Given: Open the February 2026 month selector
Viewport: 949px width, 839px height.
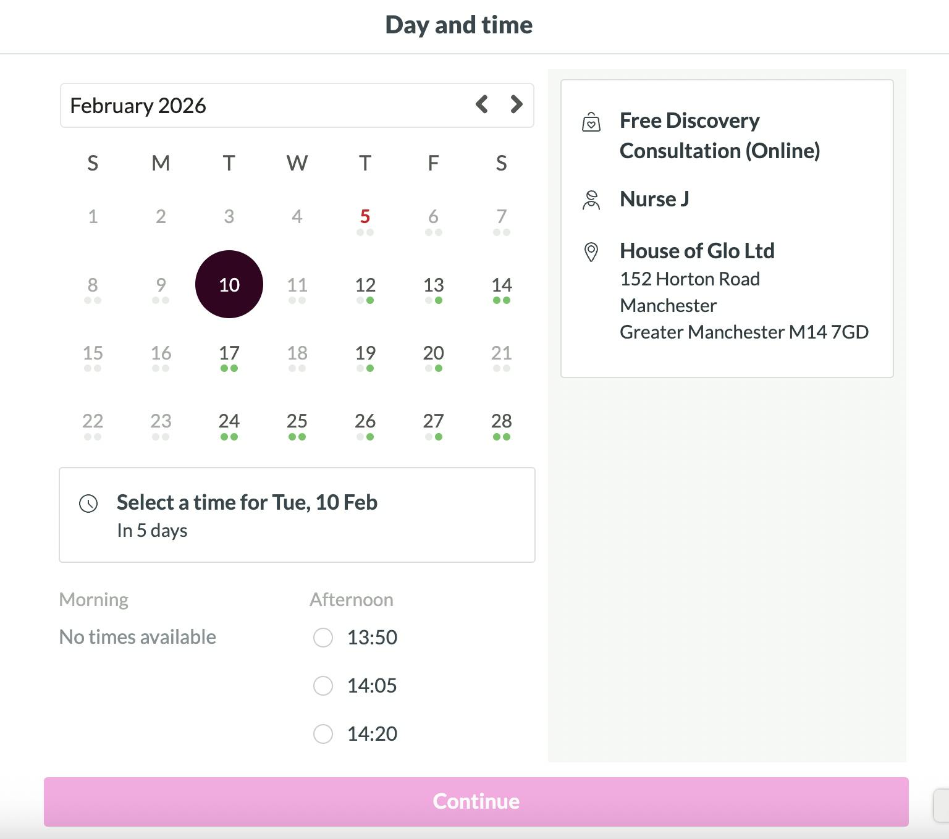Looking at the screenshot, I should tap(138, 106).
